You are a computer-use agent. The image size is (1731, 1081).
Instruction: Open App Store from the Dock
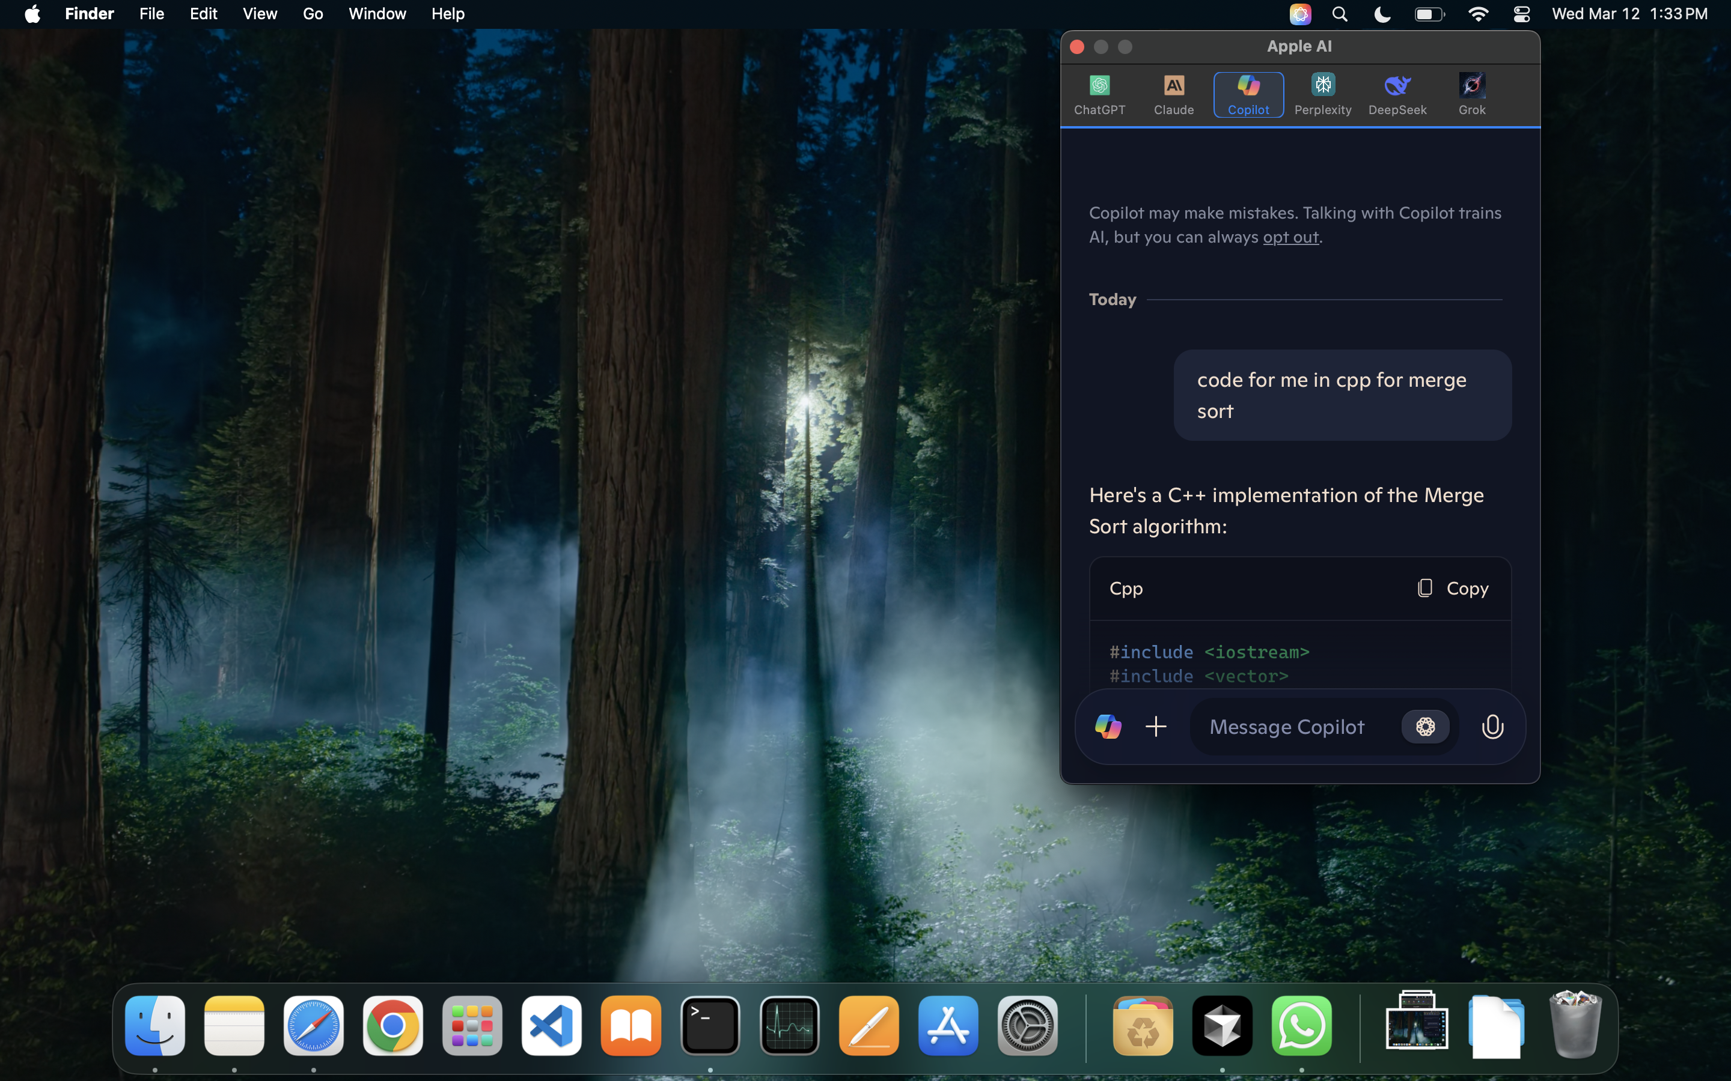[x=948, y=1025]
